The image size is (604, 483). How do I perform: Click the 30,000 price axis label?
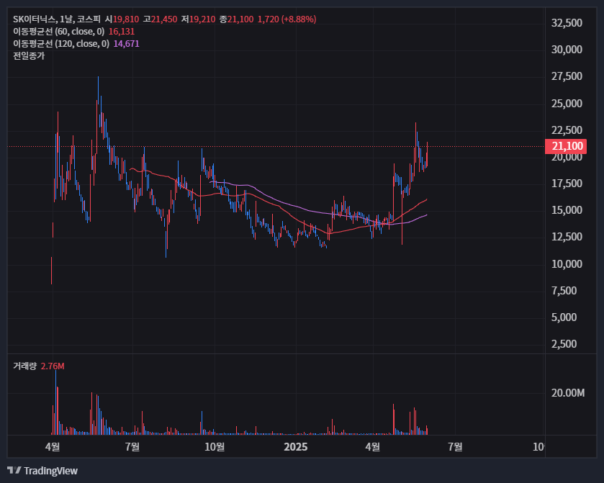pyautogui.click(x=567, y=50)
